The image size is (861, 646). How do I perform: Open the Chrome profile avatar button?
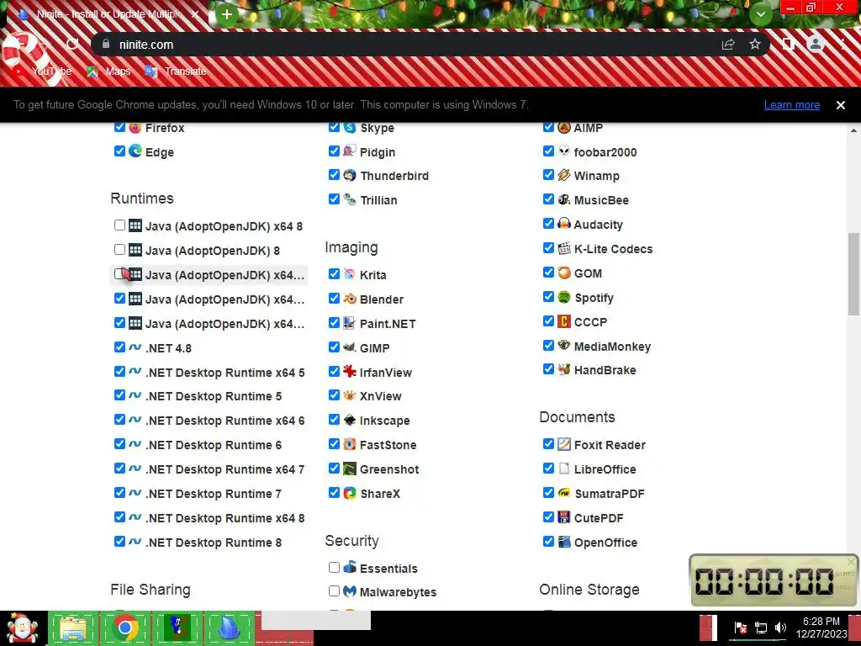click(816, 45)
